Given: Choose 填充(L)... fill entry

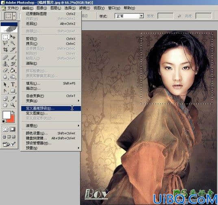Looking at the screenshot, I should [x=51, y=83].
